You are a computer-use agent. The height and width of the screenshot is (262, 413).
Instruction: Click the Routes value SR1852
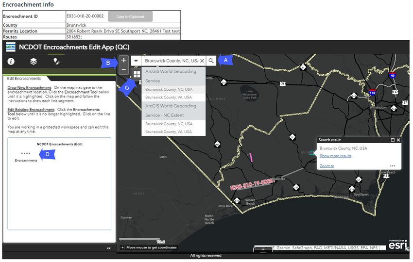click(74, 37)
